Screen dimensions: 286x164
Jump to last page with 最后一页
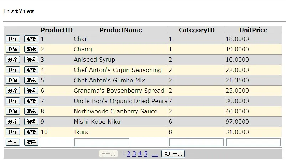[x=173, y=154]
